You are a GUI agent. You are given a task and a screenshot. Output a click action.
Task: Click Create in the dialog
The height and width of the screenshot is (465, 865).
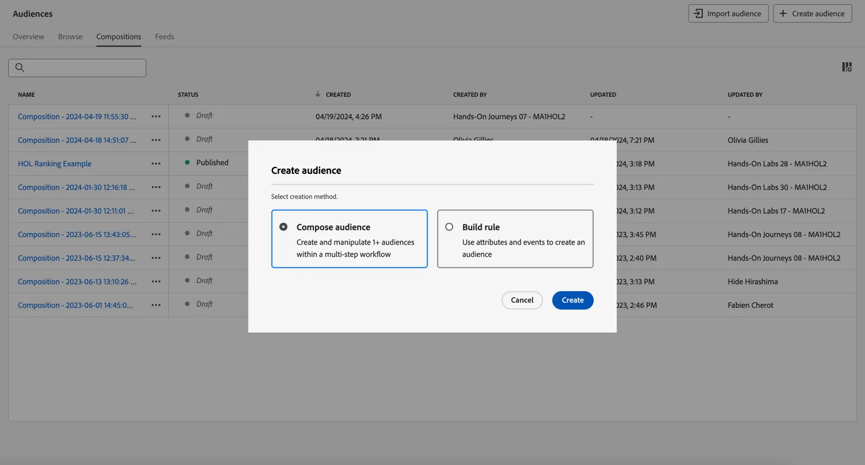[572, 300]
